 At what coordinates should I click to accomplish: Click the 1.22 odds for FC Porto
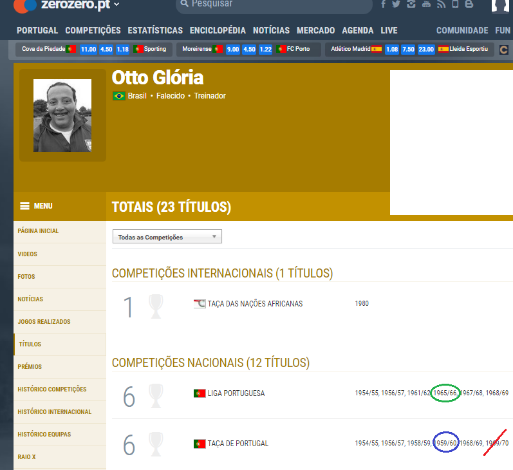[x=265, y=50]
